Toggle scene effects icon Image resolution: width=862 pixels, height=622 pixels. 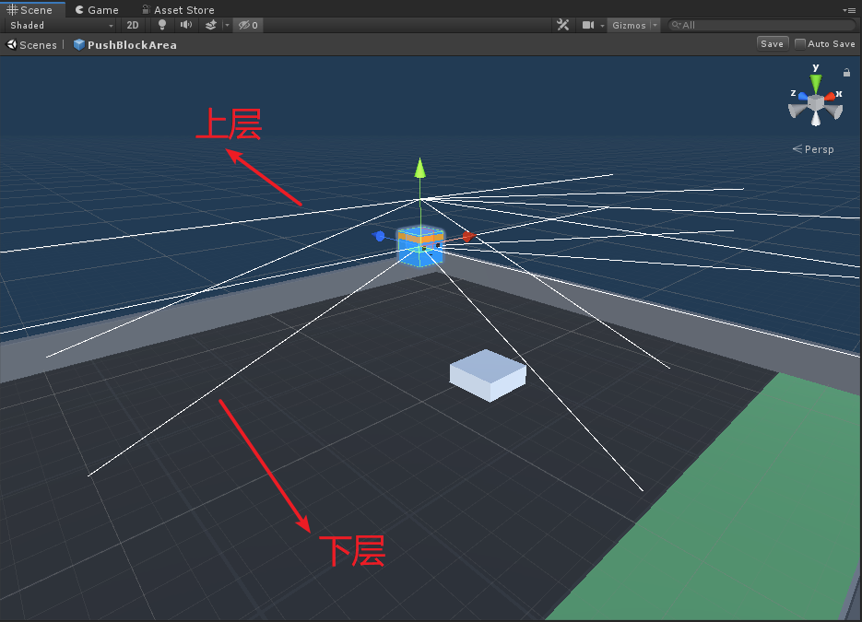pyautogui.click(x=210, y=25)
